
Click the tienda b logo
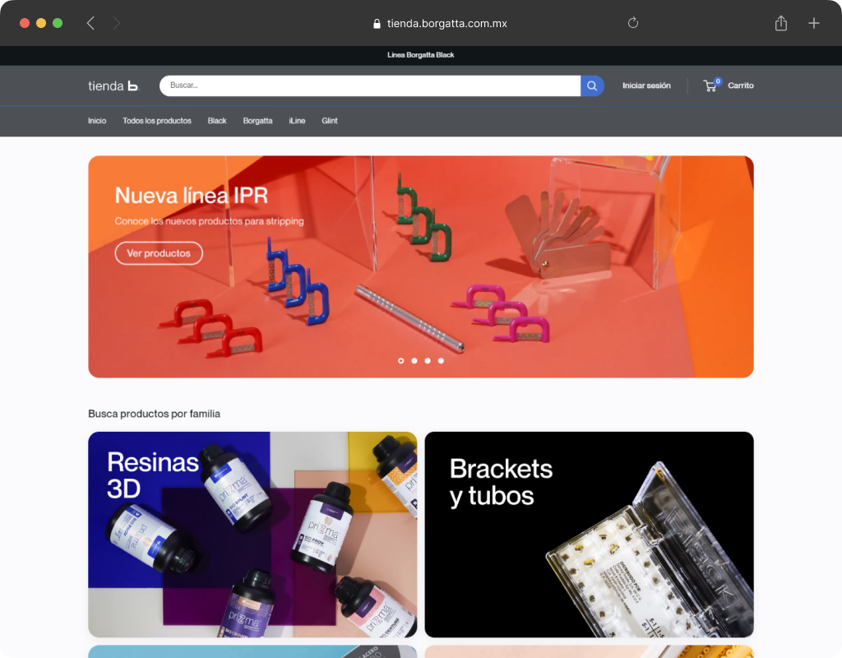pyautogui.click(x=114, y=86)
